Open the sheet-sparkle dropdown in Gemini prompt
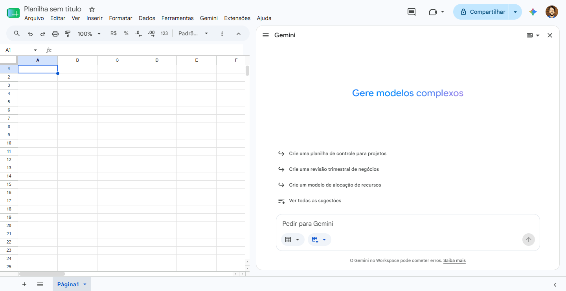 tap(320, 240)
